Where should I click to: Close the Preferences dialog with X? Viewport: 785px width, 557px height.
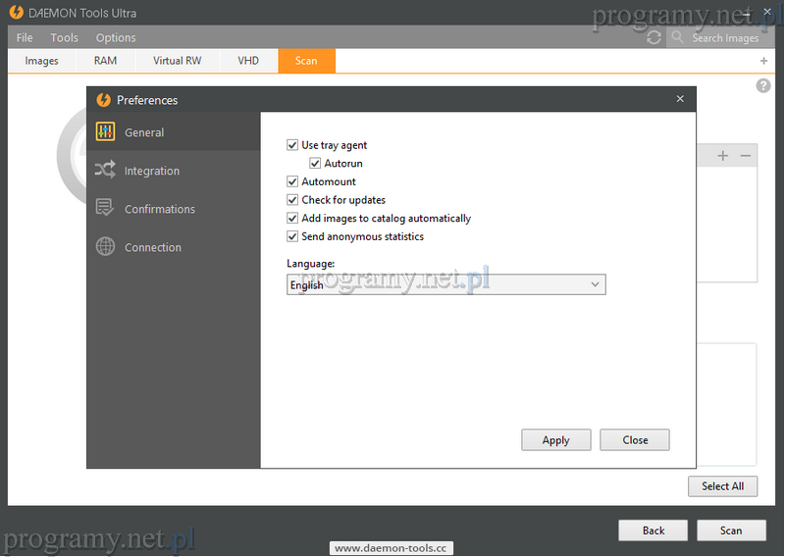(x=680, y=99)
